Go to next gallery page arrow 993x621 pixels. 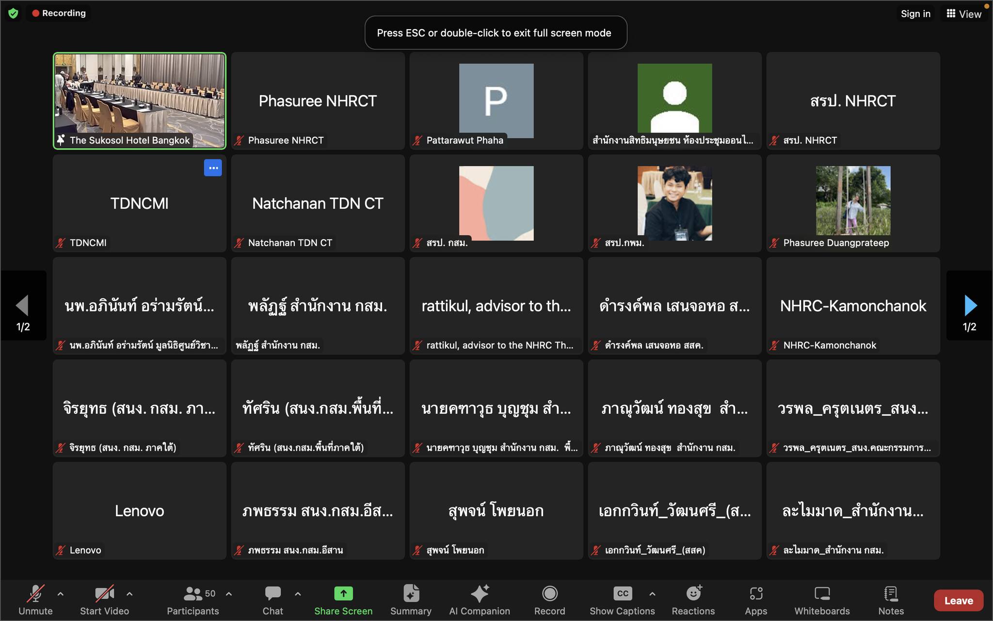[x=970, y=306]
